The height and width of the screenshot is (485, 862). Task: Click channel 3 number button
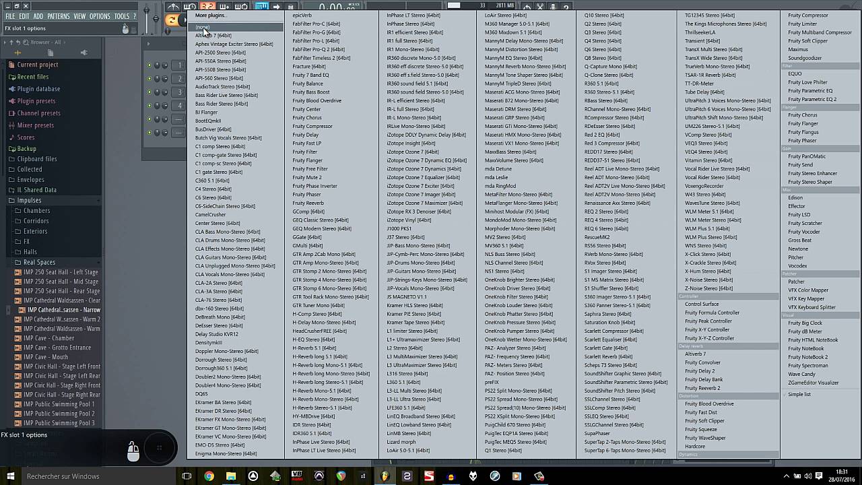click(179, 92)
